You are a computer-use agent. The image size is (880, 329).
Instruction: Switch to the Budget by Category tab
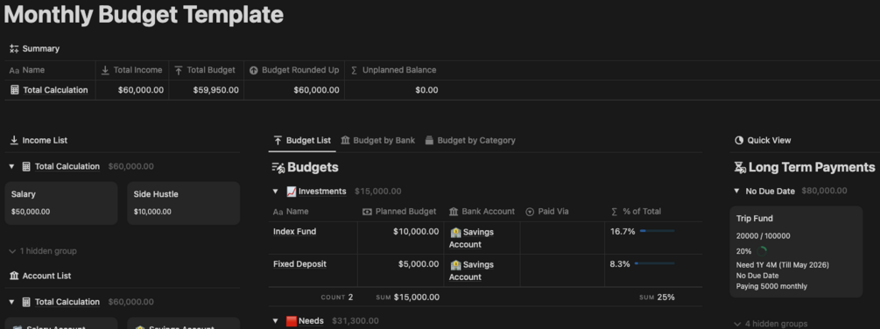[469, 140]
